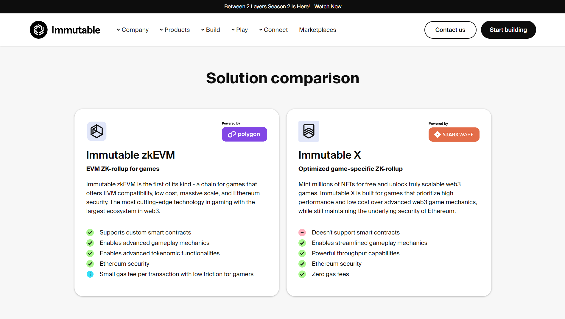Click check icon beside Enables advanced gameplay mechanics
The image size is (565, 319).
tap(90, 243)
